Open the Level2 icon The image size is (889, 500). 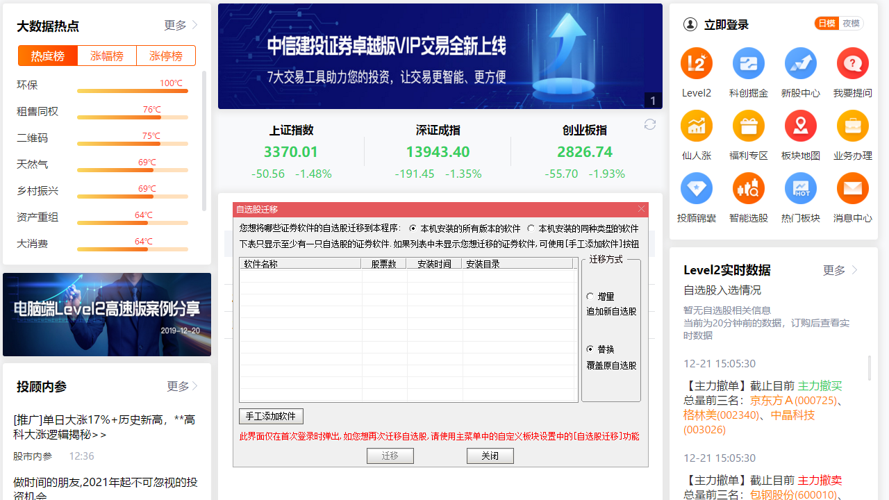click(x=697, y=64)
